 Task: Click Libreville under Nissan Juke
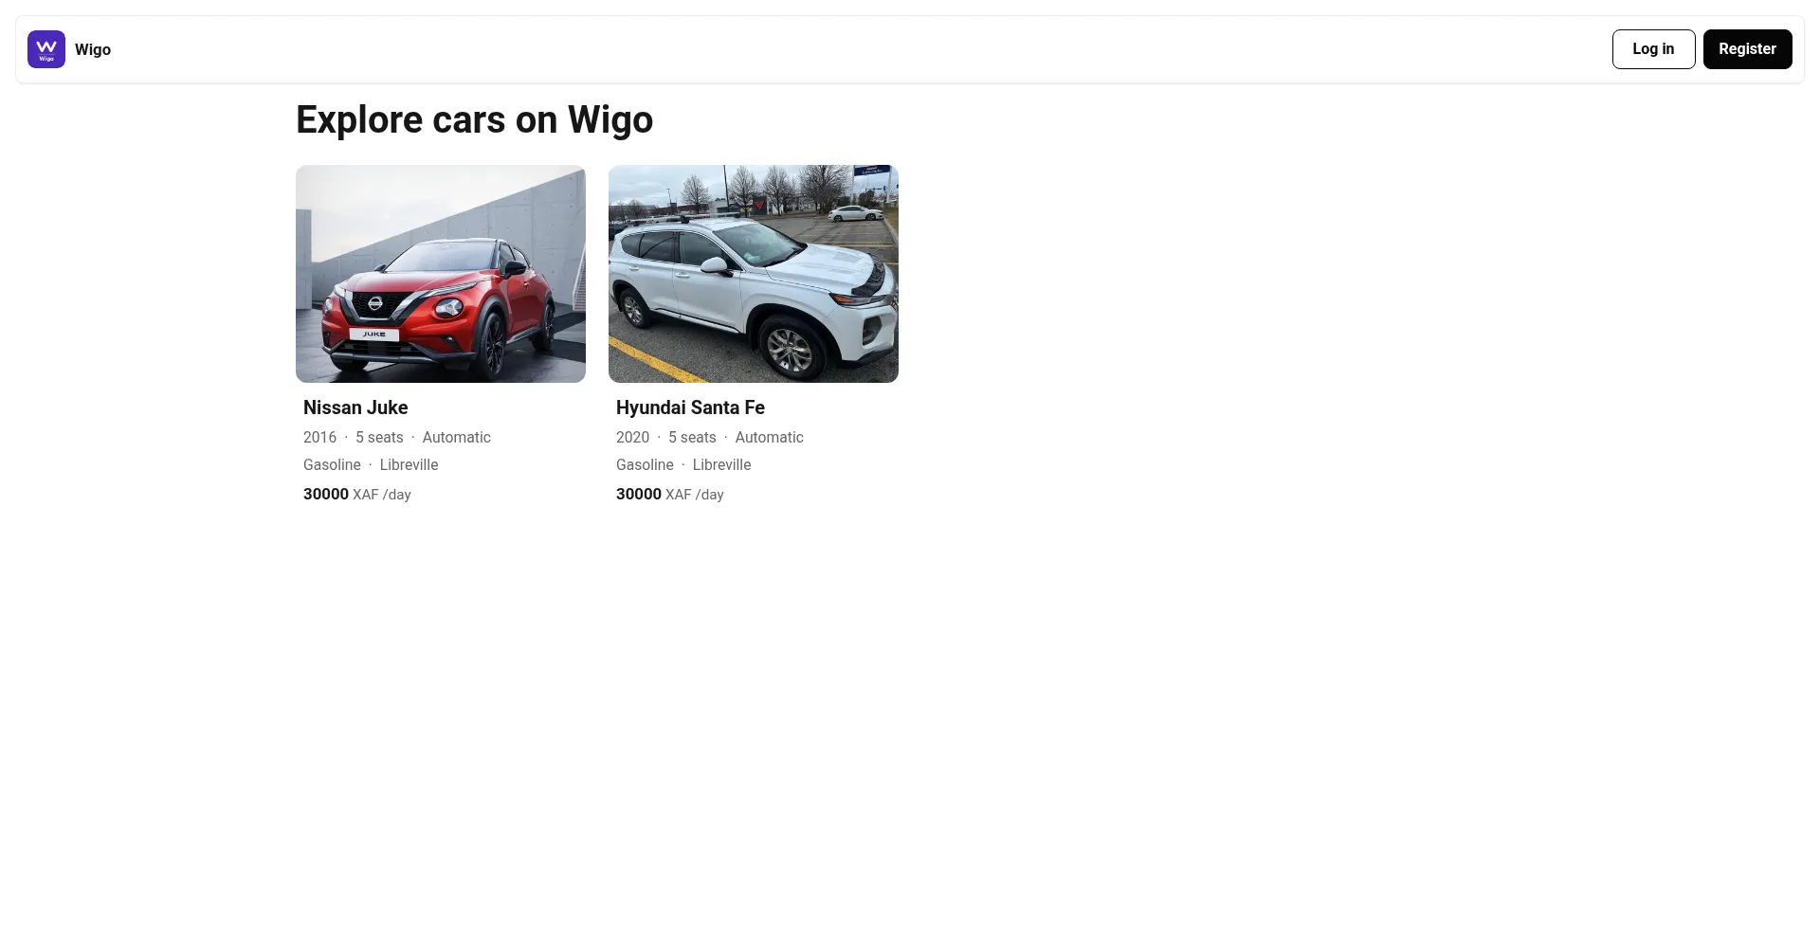point(409,464)
